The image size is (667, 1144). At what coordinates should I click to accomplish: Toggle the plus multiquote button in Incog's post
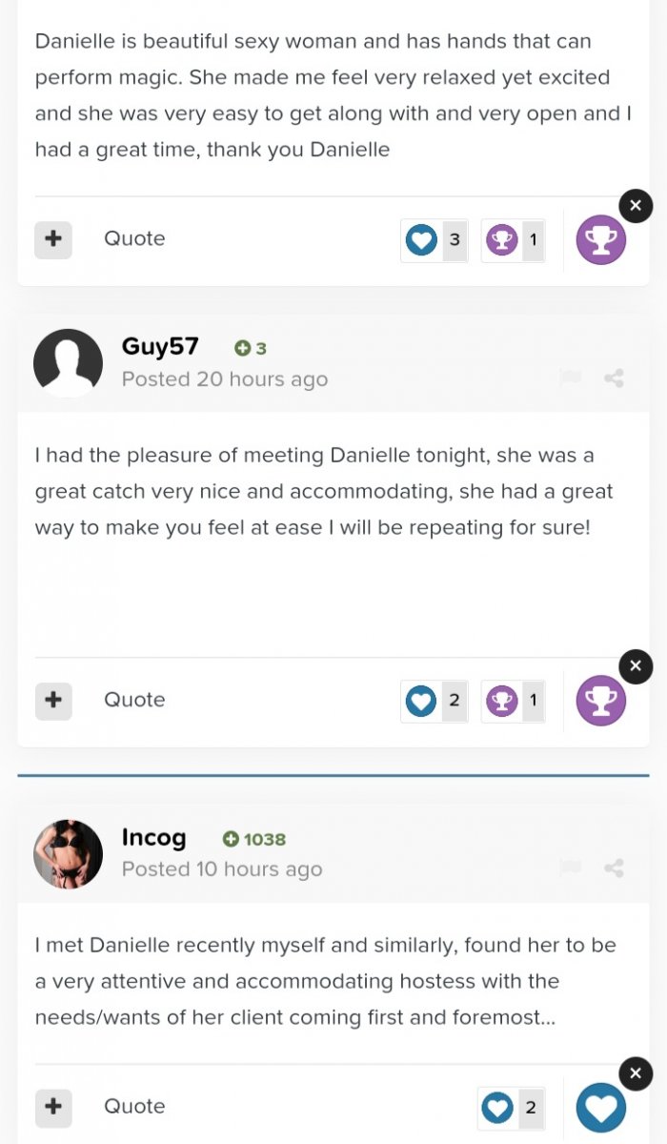(x=53, y=1107)
